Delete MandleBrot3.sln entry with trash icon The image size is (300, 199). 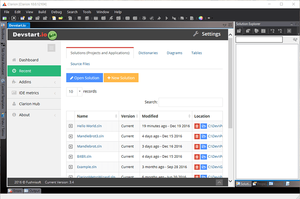(x=197, y=136)
